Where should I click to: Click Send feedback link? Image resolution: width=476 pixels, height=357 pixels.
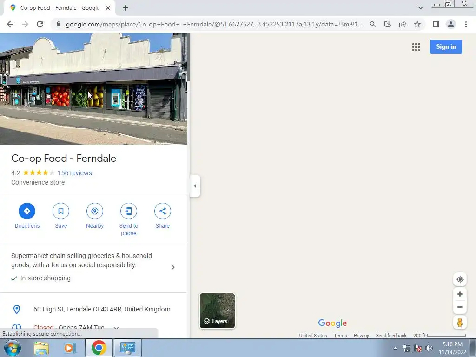[391, 335]
